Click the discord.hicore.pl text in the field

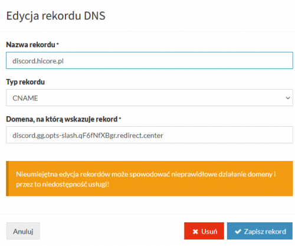tap(38, 61)
